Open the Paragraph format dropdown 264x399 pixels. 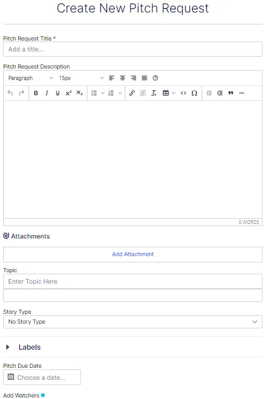pos(30,78)
